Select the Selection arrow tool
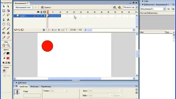 pos(4,6)
